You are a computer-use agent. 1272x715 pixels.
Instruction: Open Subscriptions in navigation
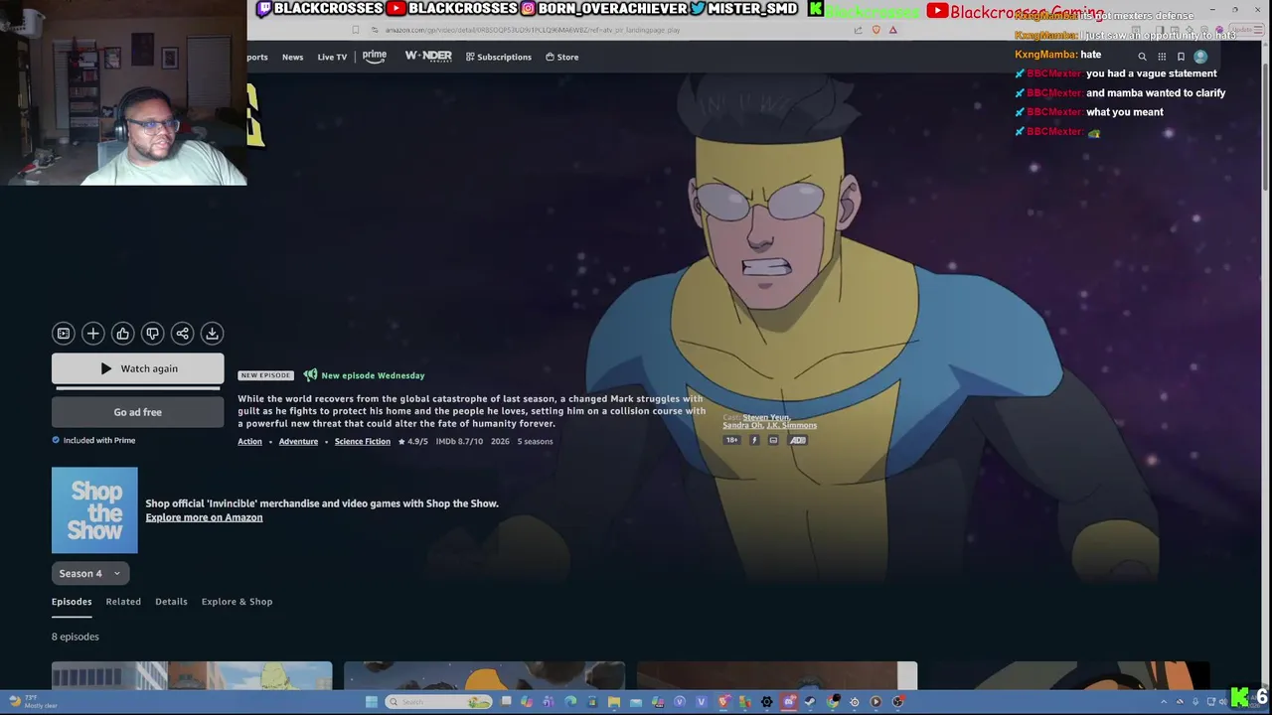[x=499, y=57]
